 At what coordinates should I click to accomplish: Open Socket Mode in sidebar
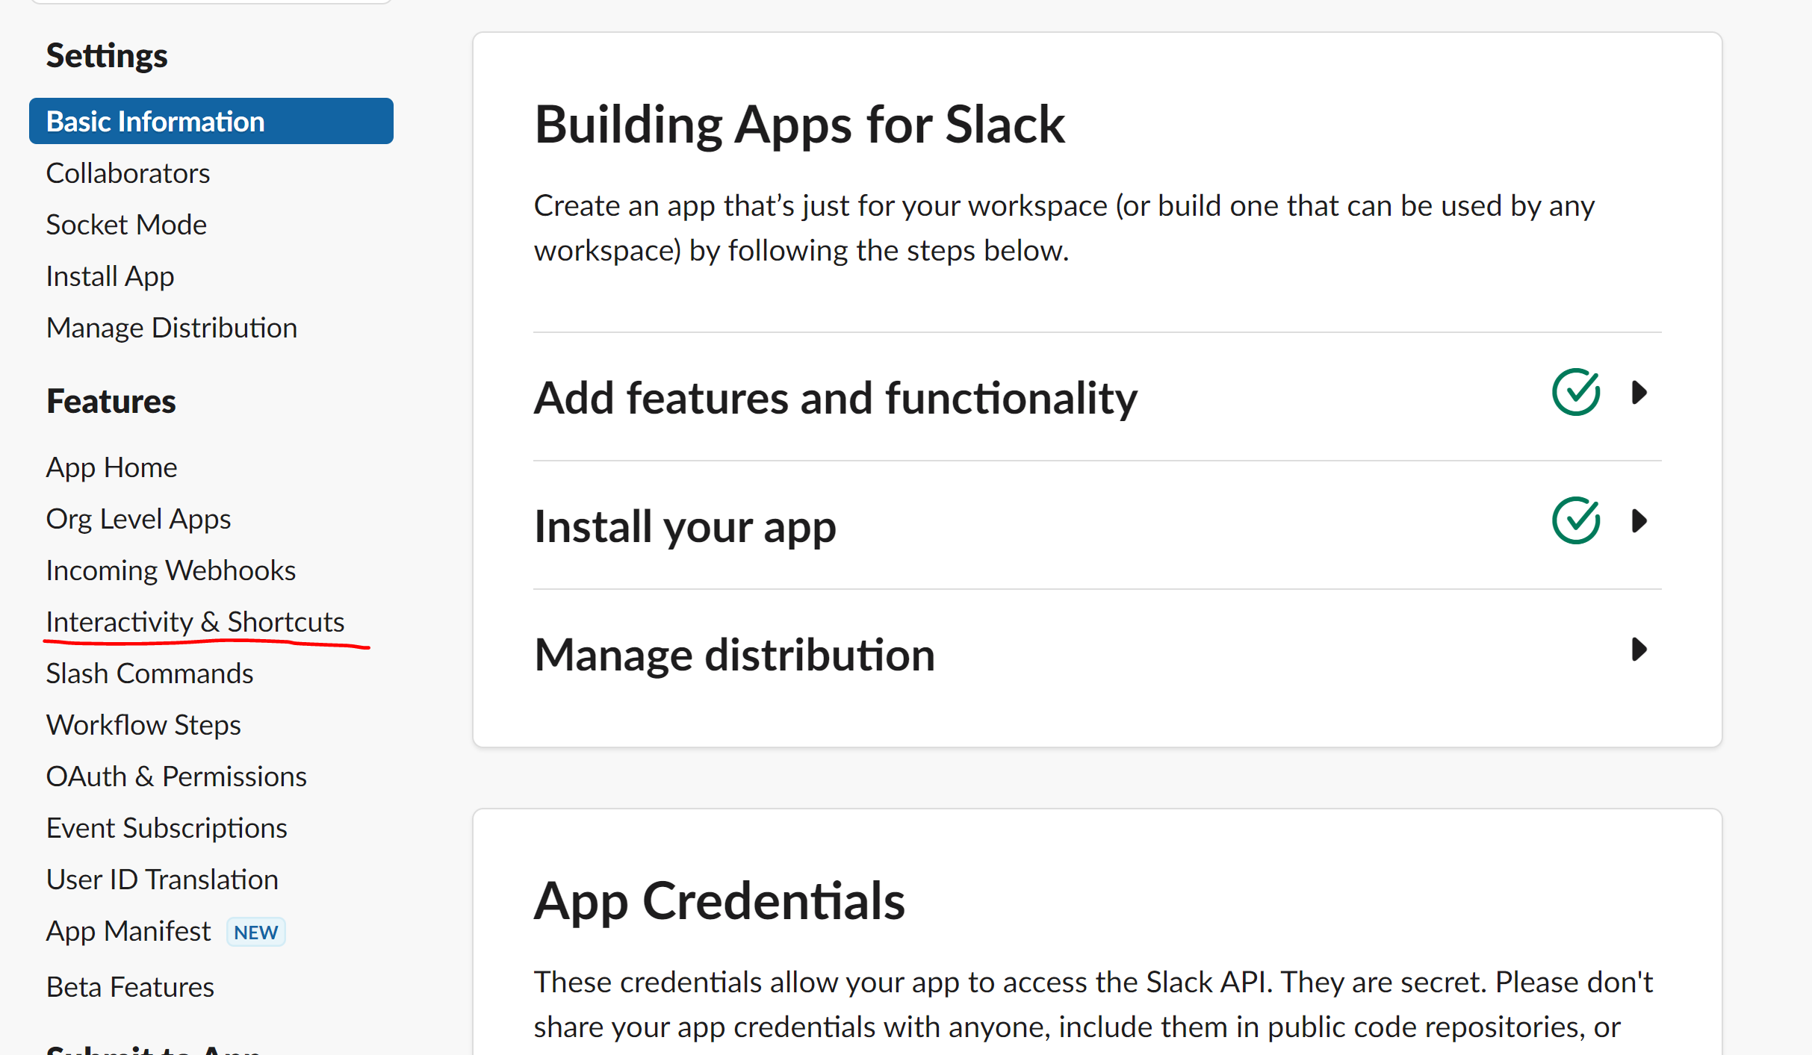(126, 225)
